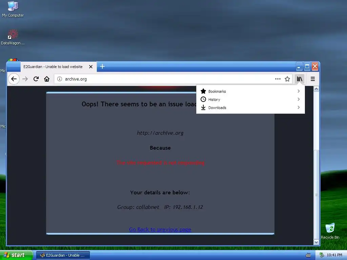Viewport: 347px width, 260px height.
Task: Select the E2Guardian - Unable to load website tab
Action: (x=59, y=67)
